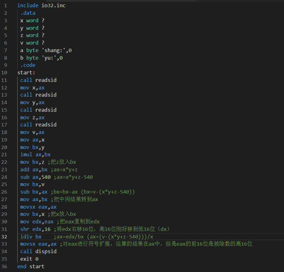Click line number 32 in the gutter
284x272 pixels.
[4, 237]
